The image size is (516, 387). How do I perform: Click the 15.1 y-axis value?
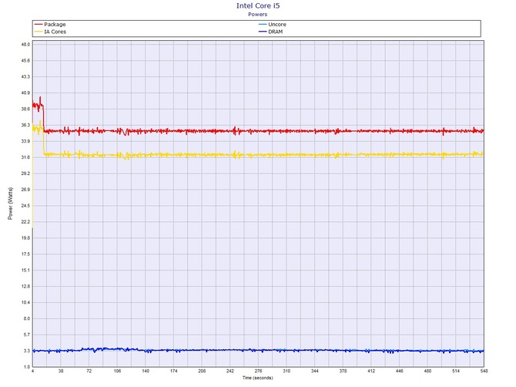click(x=25, y=271)
